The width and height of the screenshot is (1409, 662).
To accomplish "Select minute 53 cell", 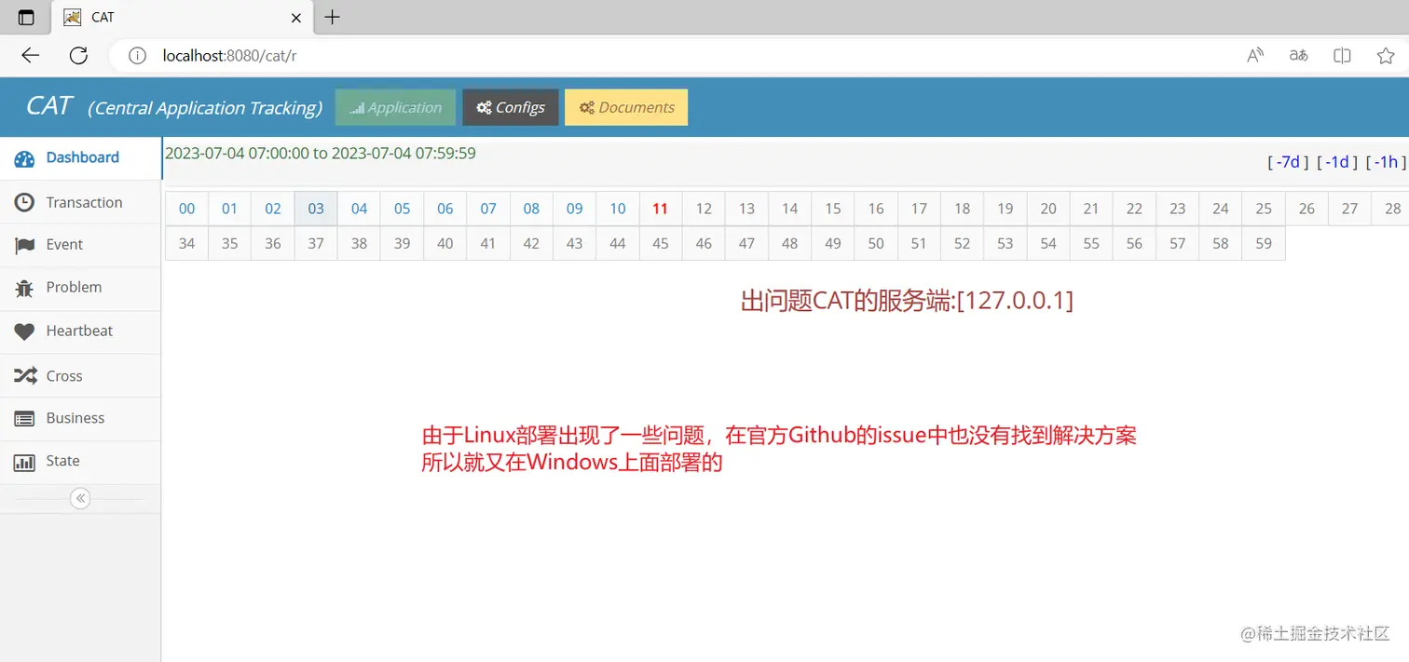I will tap(1005, 244).
